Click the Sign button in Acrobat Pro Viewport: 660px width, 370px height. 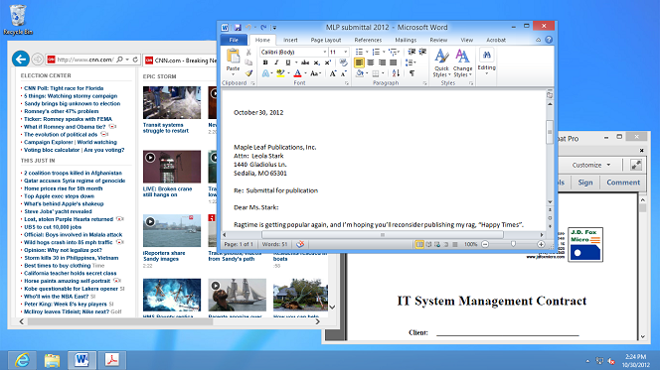[585, 183]
